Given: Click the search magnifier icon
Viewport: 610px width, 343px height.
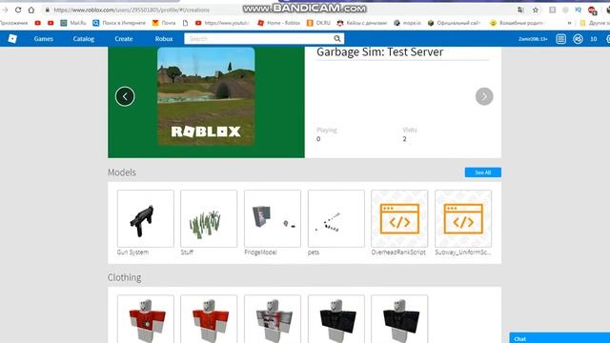Looking at the screenshot, I should pyautogui.click(x=337, y=38).
